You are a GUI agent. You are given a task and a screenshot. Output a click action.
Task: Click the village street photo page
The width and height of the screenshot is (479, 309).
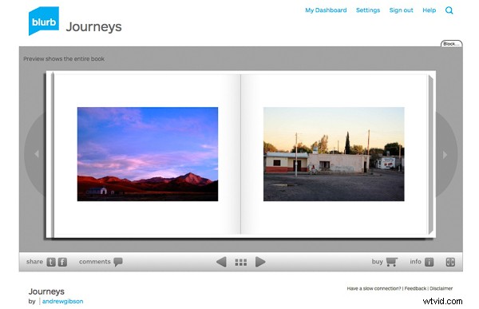[334, 154]
